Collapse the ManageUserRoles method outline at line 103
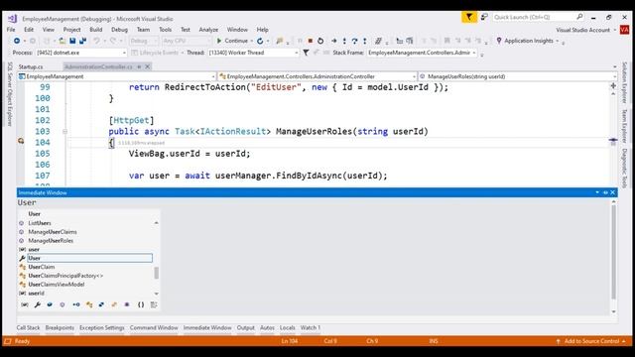Image resolution: width=635 pixels, height=357 pixels. point(64,132)
